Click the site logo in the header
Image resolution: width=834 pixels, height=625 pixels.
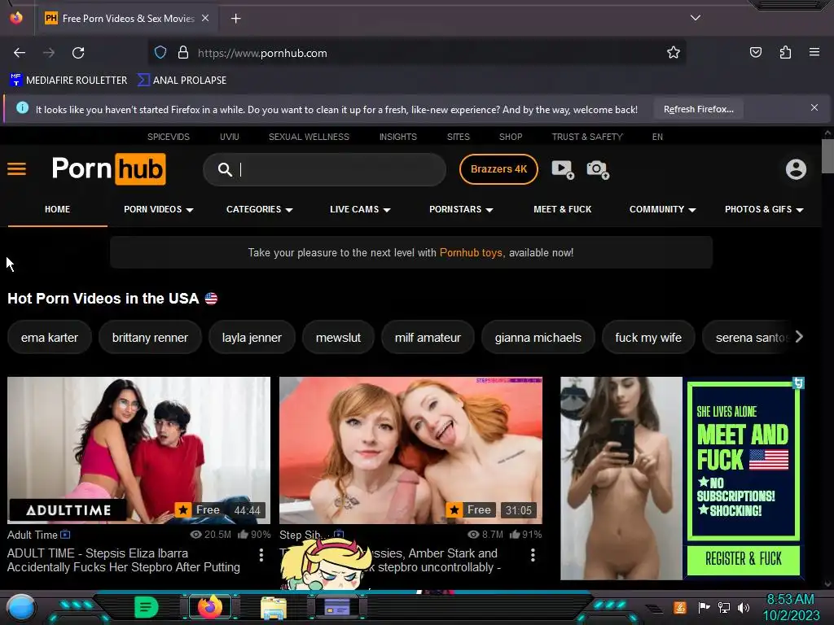pyautogui.click(x=108, y=169)
